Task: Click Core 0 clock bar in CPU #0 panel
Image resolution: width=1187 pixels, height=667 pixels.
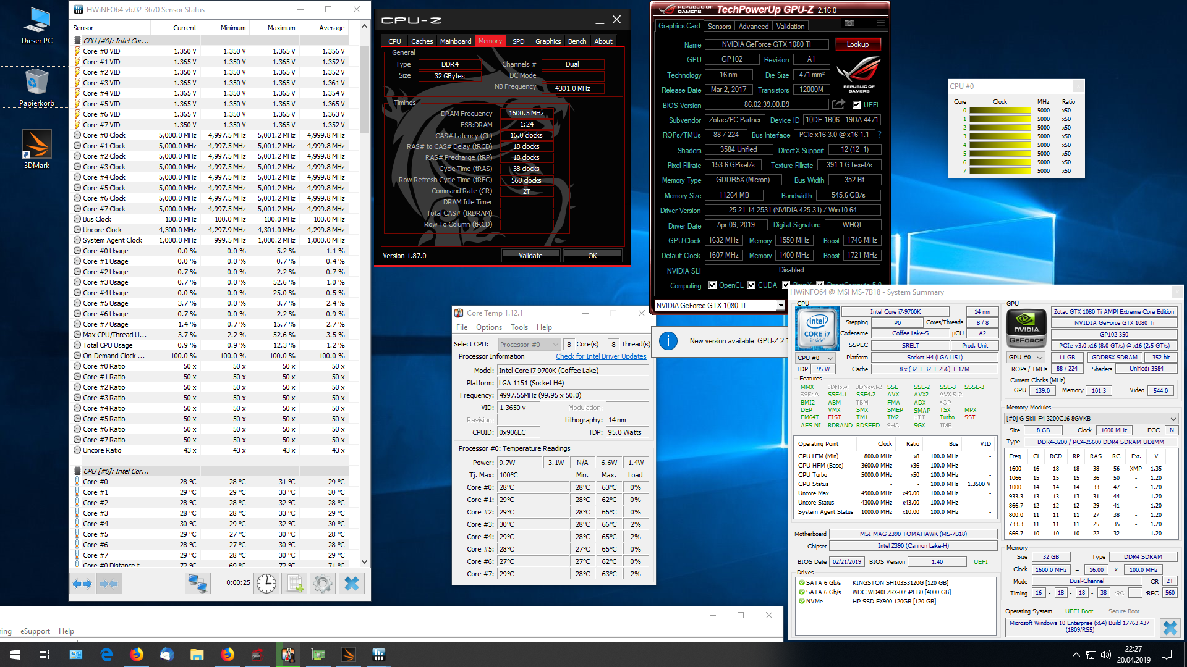Action: 1000,111
